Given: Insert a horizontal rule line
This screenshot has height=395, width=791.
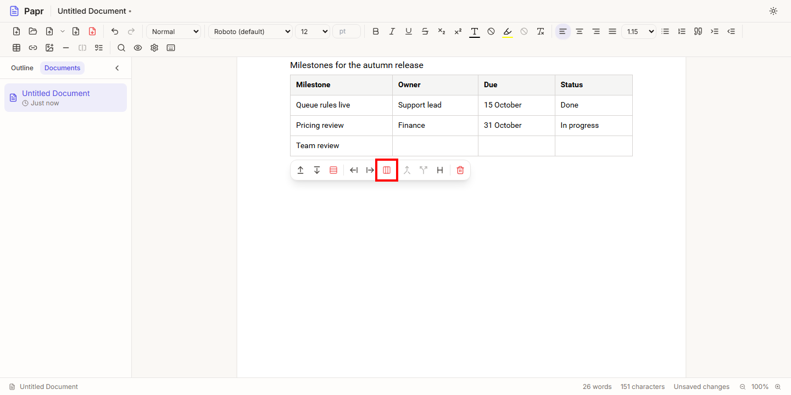Looking at the screenshot, I should [66, 48].
